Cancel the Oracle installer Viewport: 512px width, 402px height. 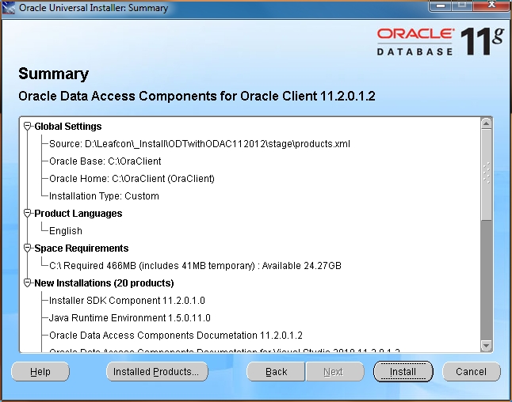(472, 371)
